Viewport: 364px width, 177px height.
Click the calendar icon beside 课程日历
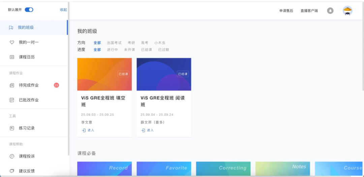point(12,57)
